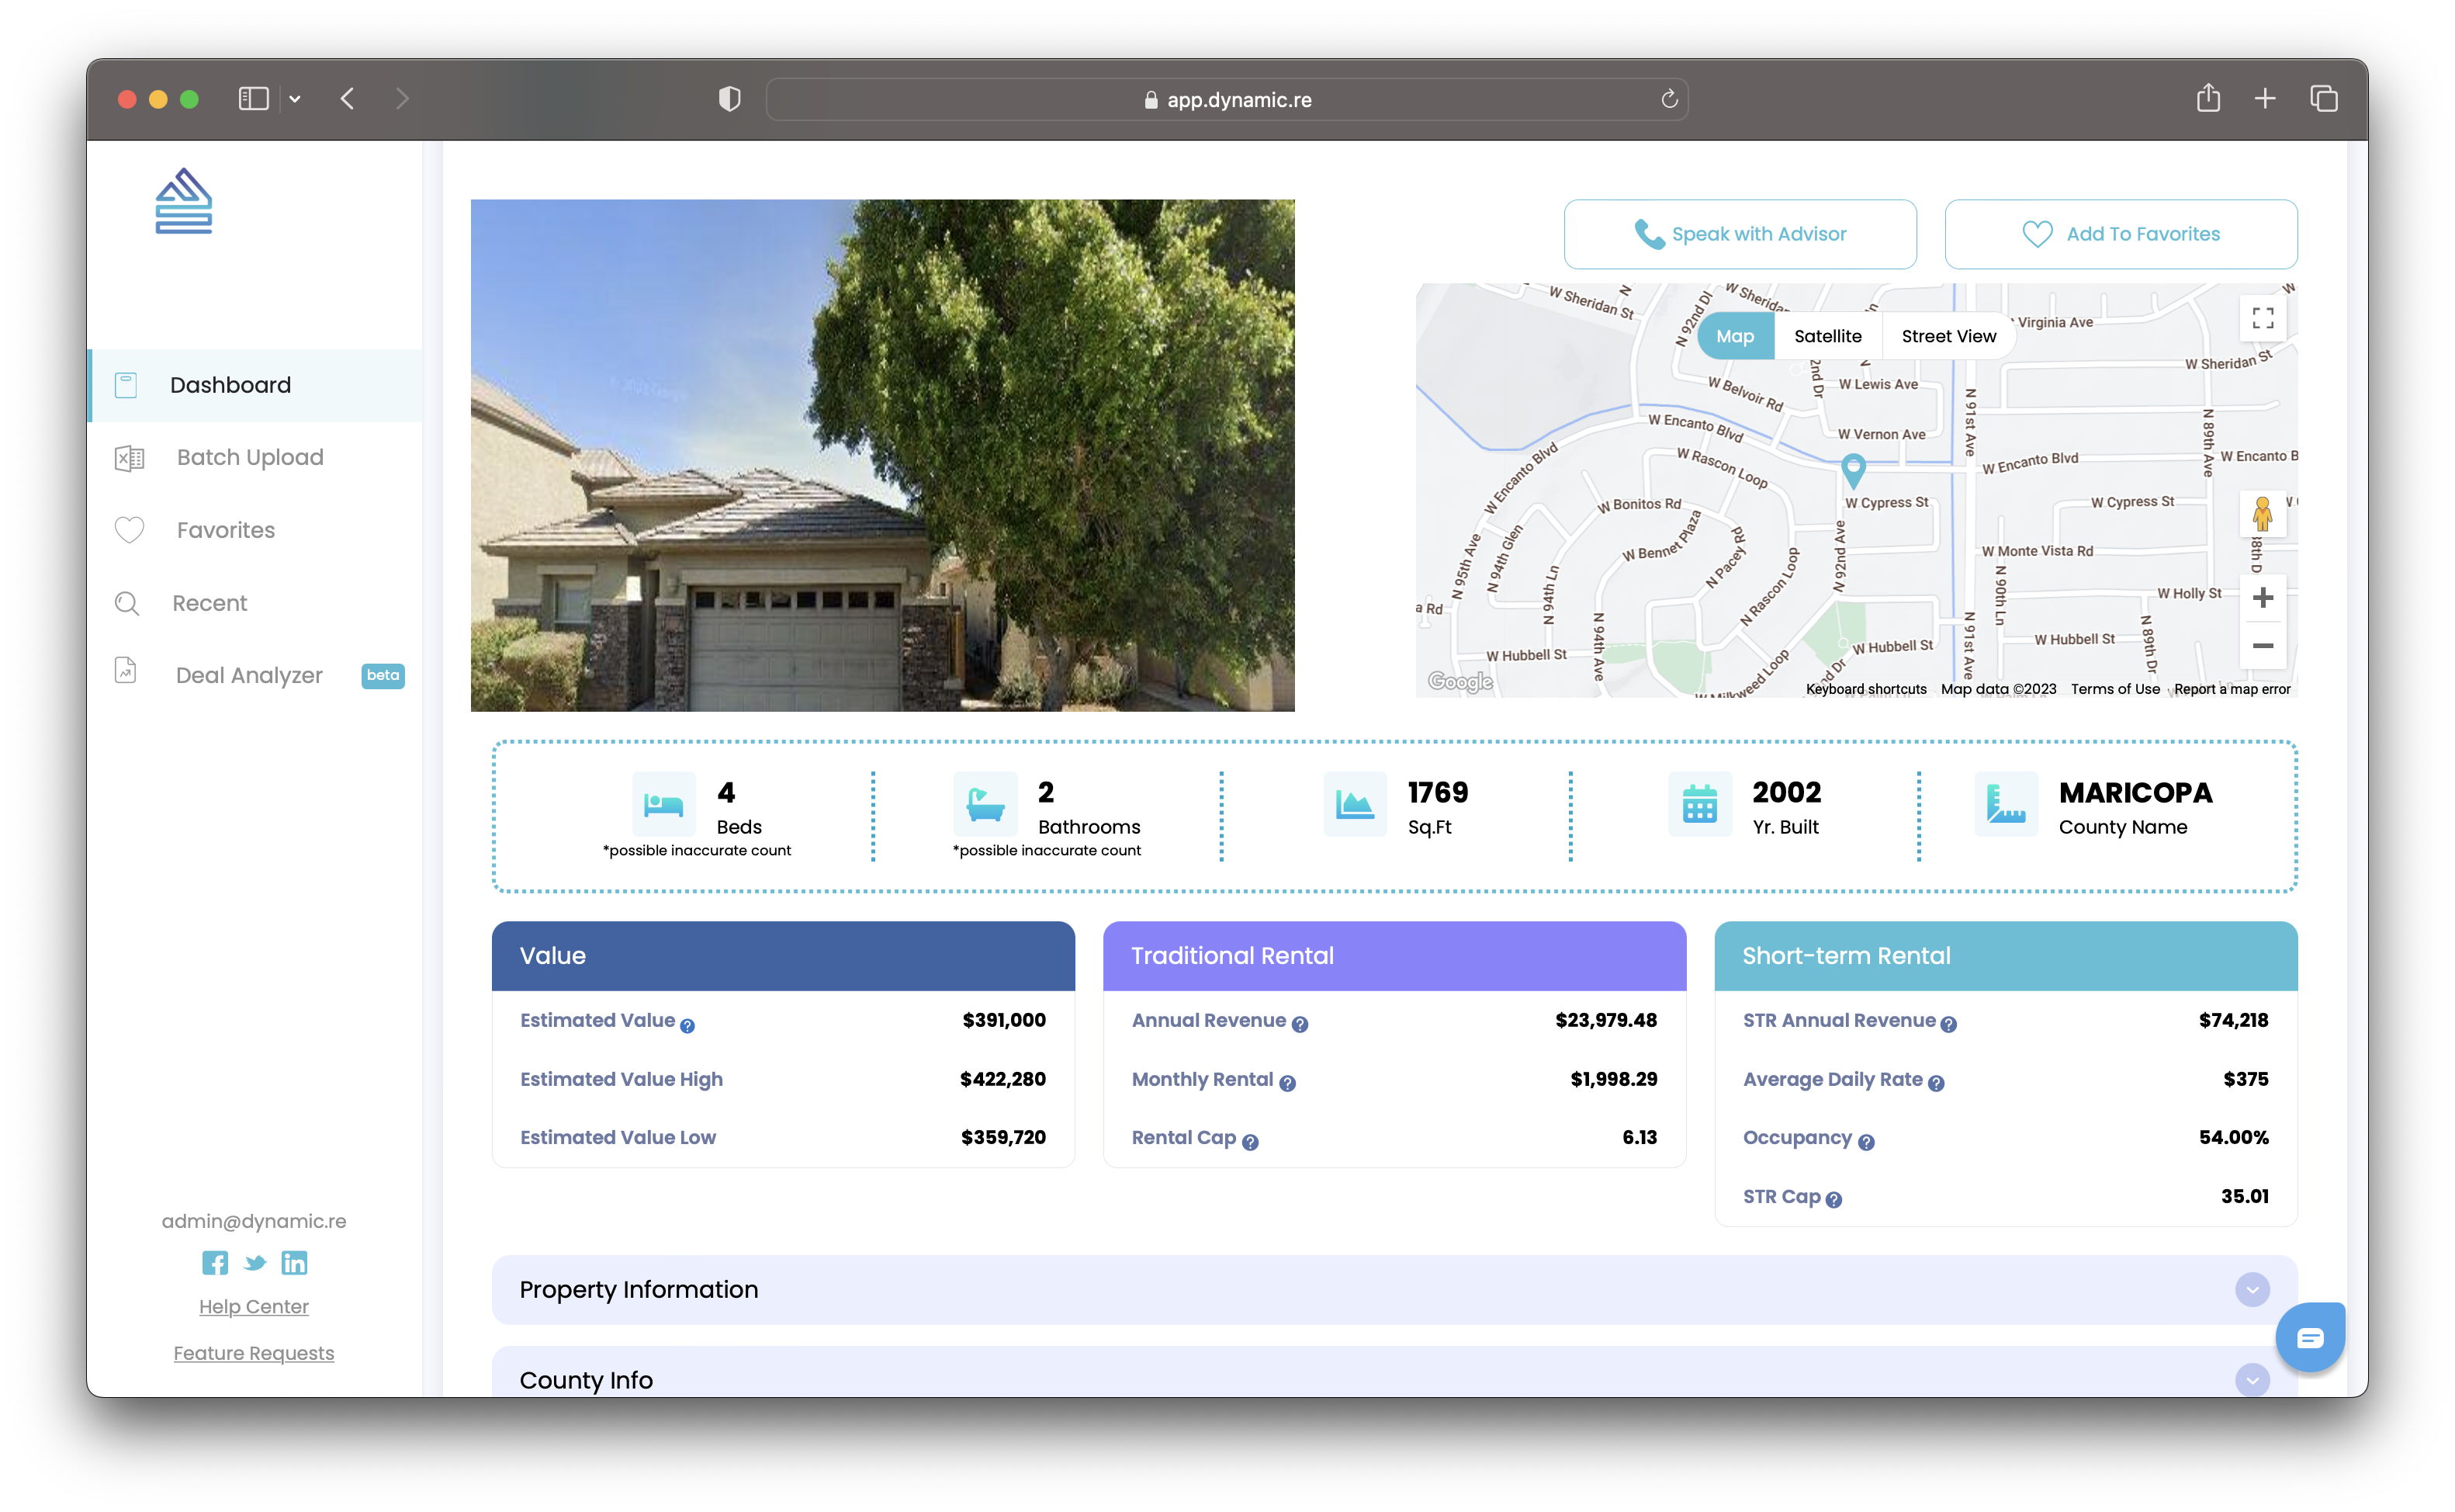Zoom in on the map
This screenshot has width=2455, height=1512.
click(2262, 598)
